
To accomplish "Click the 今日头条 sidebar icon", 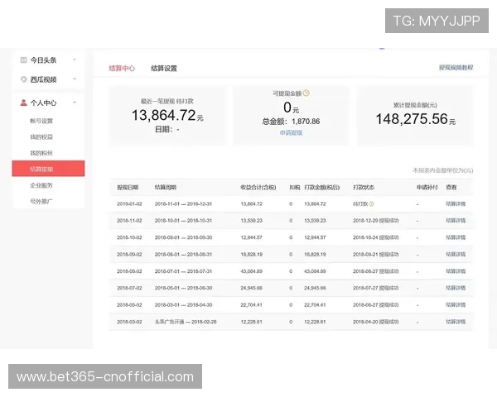I will pos(24,60).
